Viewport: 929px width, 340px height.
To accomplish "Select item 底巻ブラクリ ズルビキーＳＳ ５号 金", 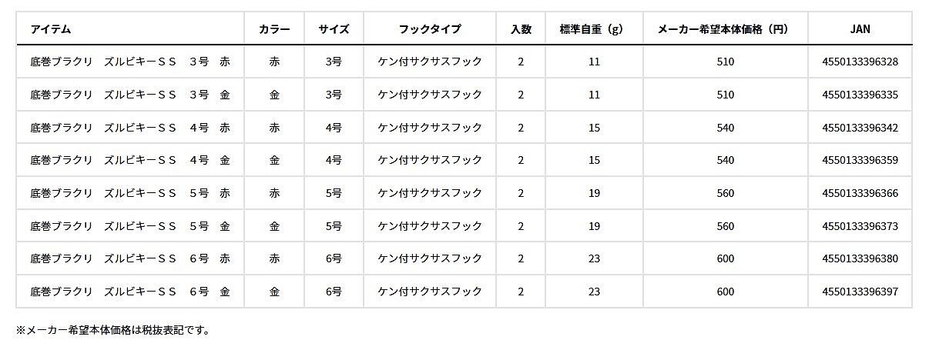I will coord(130,226).
